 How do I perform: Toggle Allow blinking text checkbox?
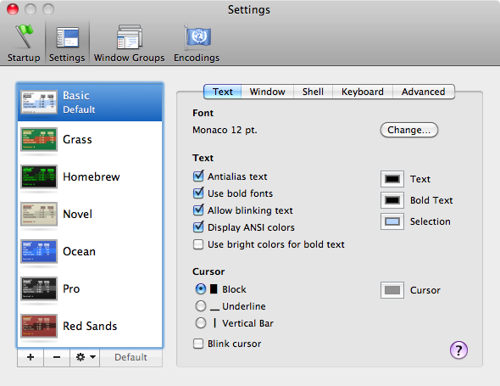198,210
